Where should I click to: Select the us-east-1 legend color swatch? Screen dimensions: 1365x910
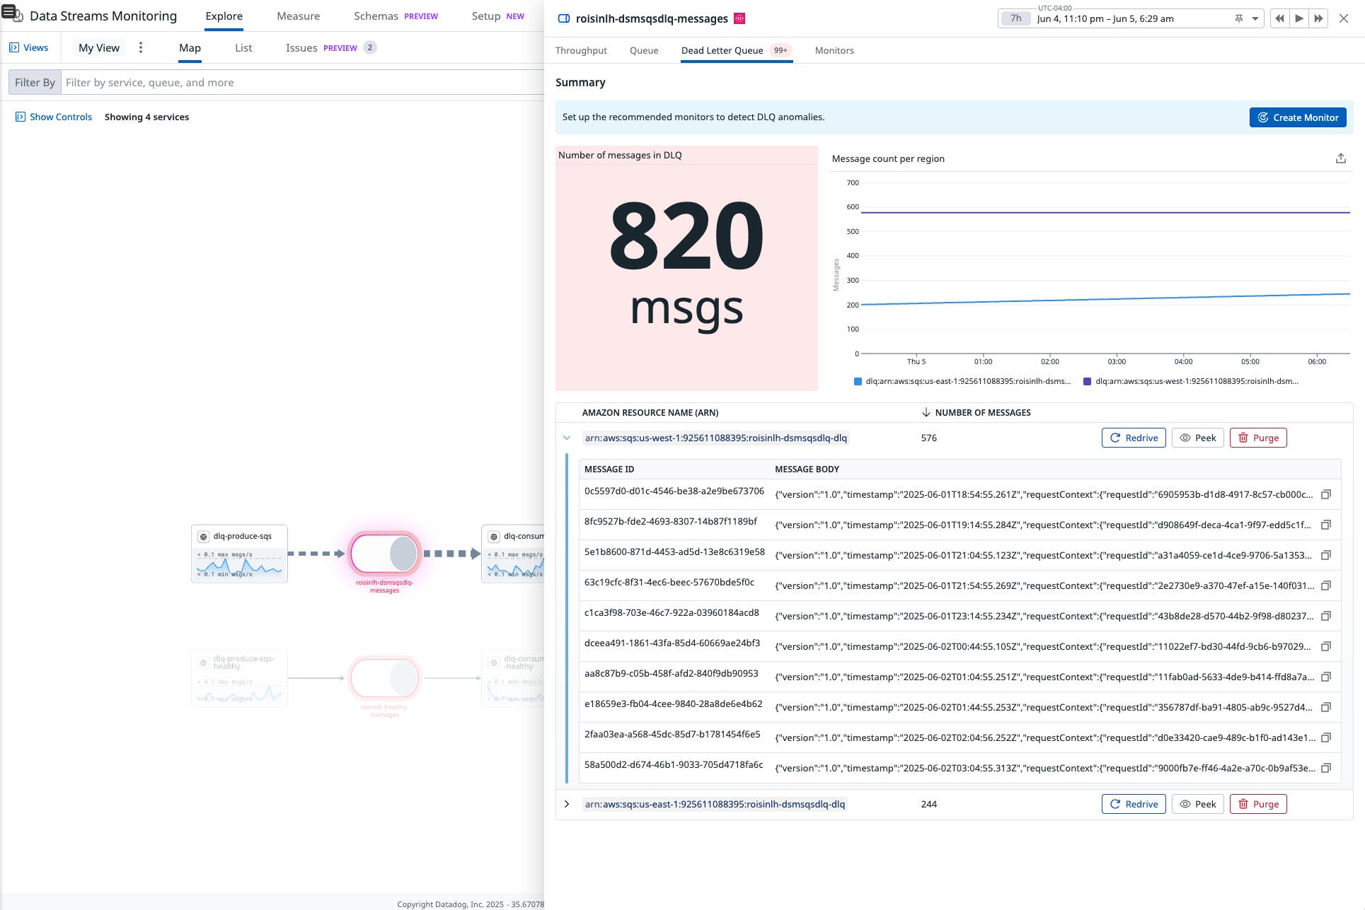pyautogui.click(x=856, y=381)
